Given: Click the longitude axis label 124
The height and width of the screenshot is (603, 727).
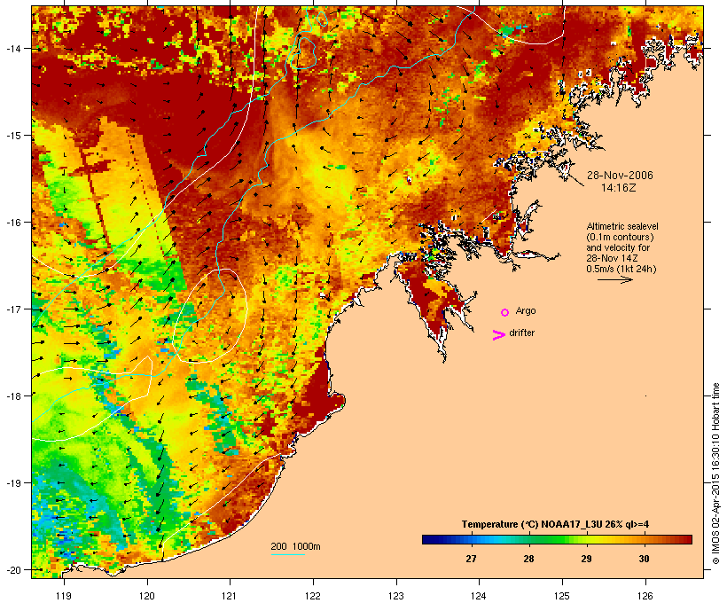Looking at the screenshot, I should pyautogui.click(x=479, y=596).
